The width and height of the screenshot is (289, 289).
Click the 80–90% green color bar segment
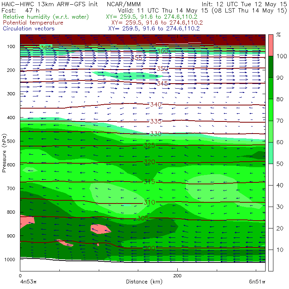[x=271, y=88]
